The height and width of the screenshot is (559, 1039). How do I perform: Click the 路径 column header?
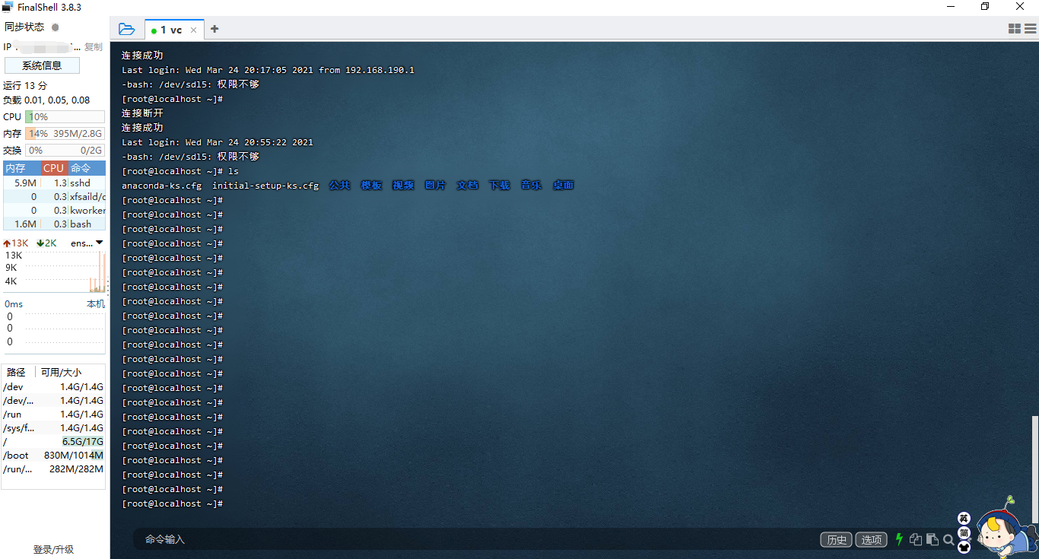coord(16,372)
